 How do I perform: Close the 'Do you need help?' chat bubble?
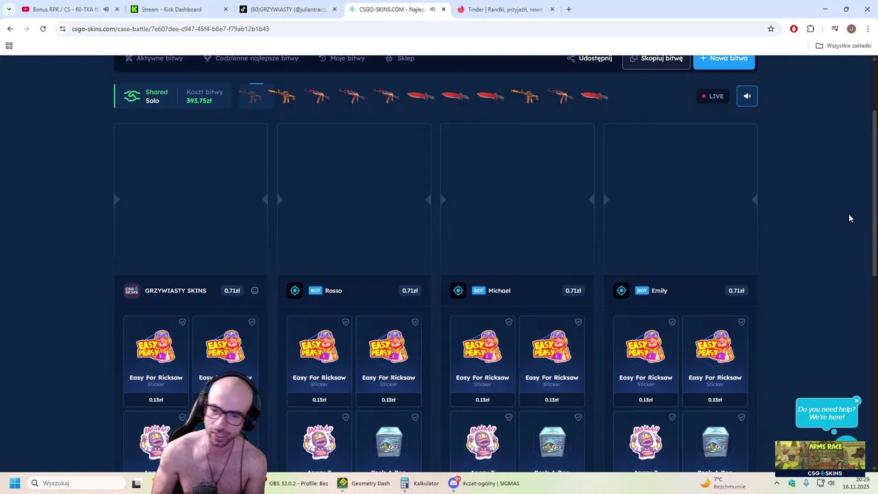pyautogui.click(x=857, y=401)
